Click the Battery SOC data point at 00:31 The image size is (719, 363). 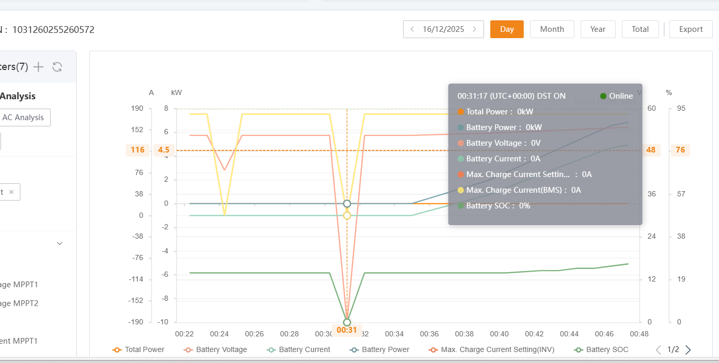347,322
